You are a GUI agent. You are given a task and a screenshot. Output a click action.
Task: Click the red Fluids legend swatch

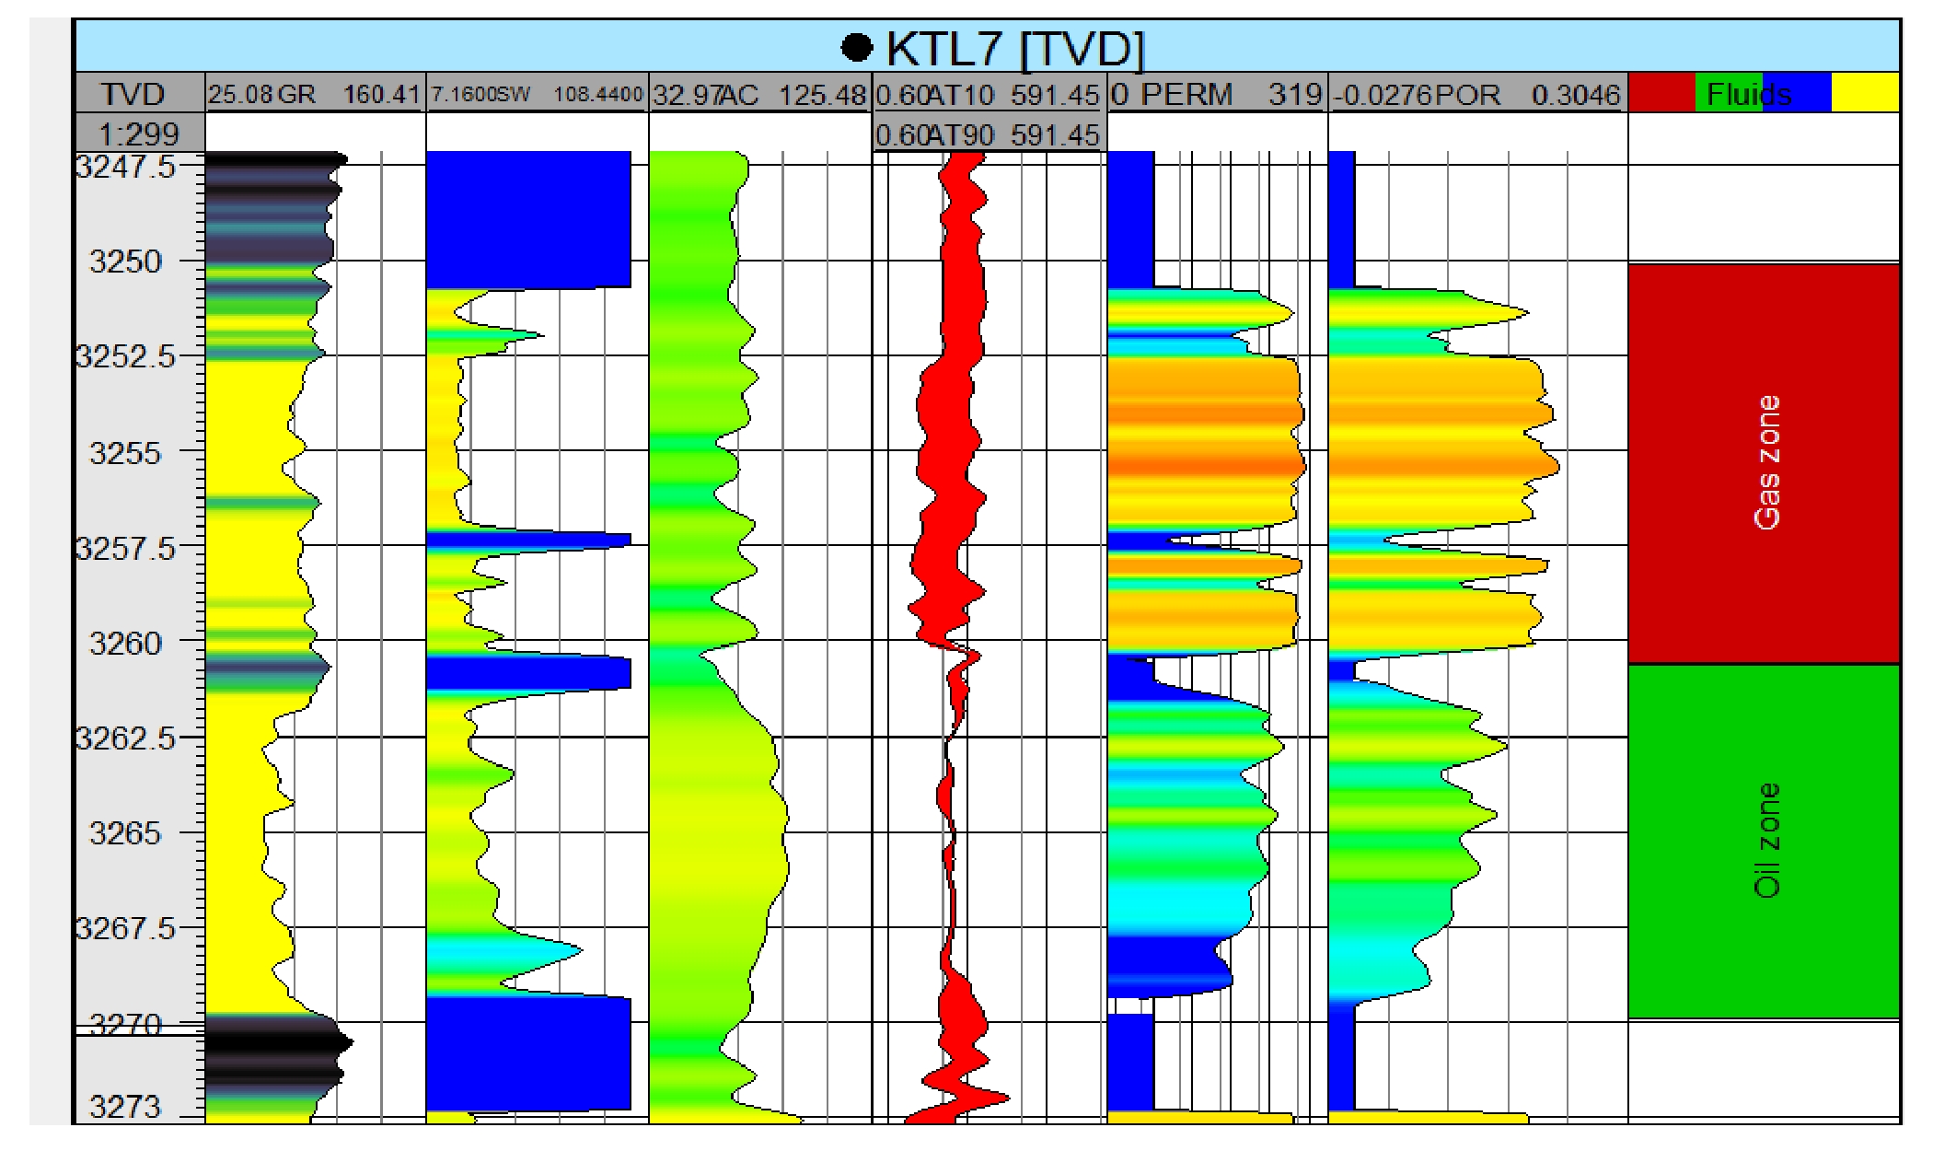click(1661, 94)
